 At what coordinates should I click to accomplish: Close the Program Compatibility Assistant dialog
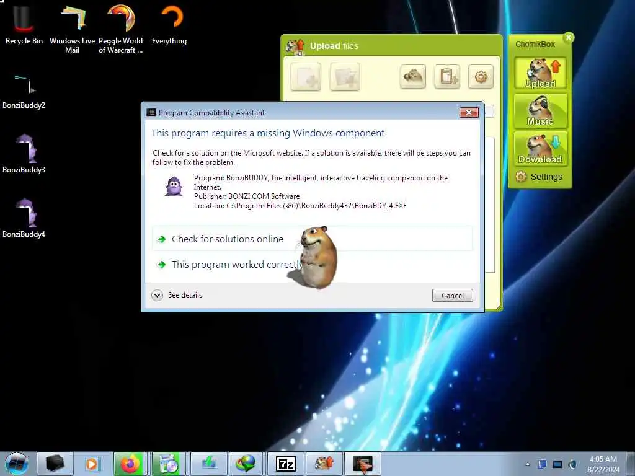point(469,113)
